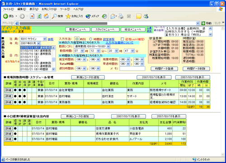
Task: Open the お気に入り menu in menu bar
Action: (49, 9)
